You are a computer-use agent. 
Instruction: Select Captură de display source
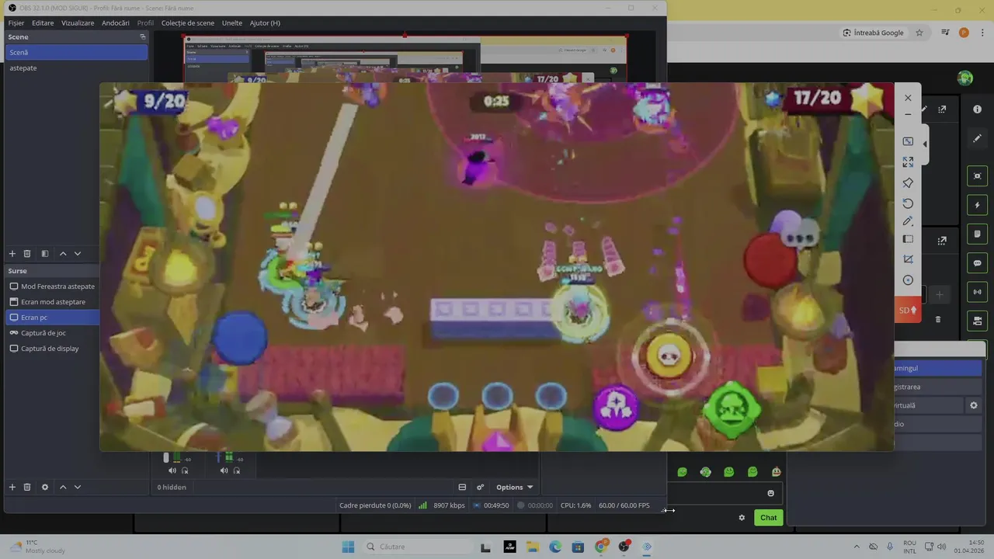coord(52,348)
